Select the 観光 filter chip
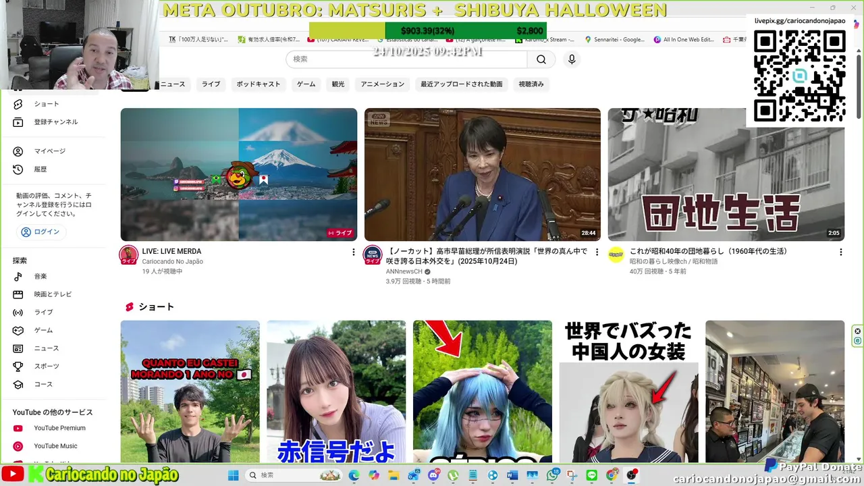864x486 pixels. coord(338,84)
